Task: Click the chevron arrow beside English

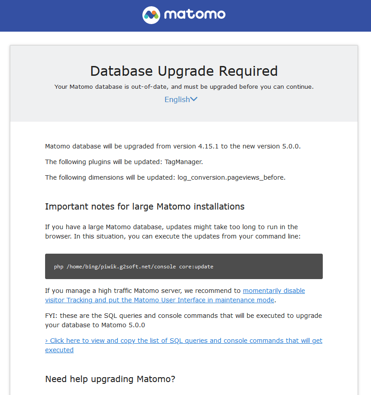Action: point(194,99)
